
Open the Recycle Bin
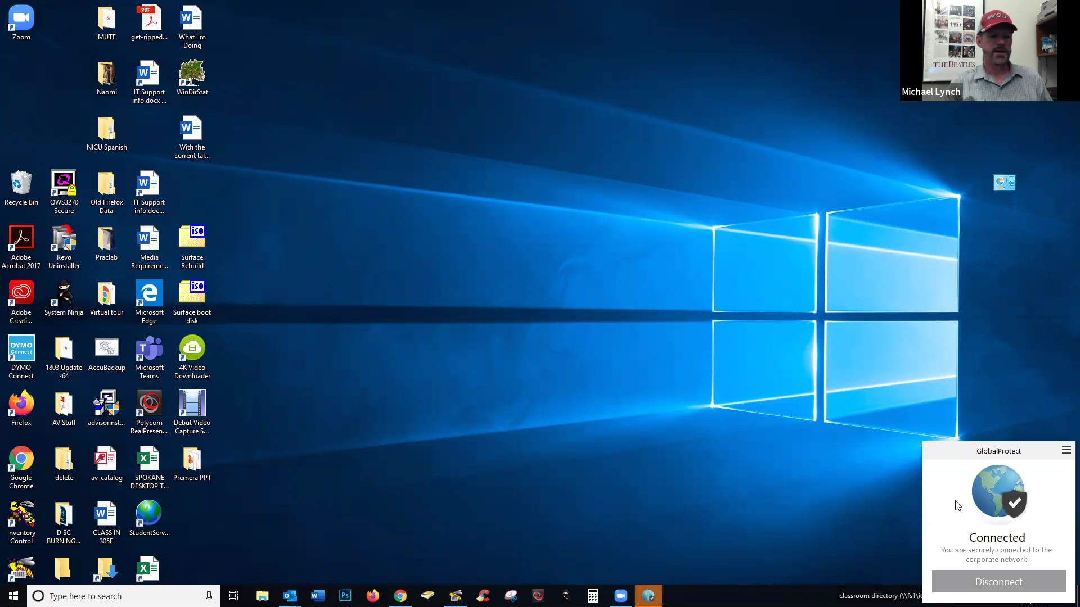click(x=21, y=188)
